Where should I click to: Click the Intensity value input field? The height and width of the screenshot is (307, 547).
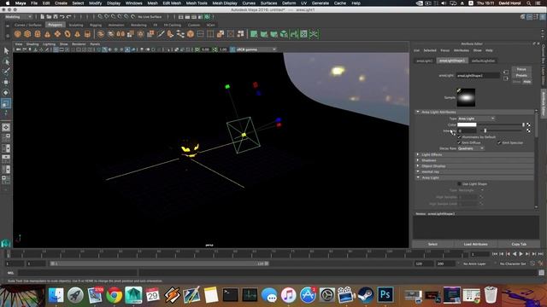coord(467,130)
